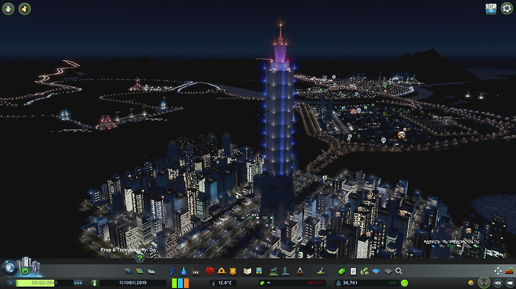Viewport: 516px width, 289px height.
Task: Open the Paradox content manager icon
Action: tap(491, 8)
